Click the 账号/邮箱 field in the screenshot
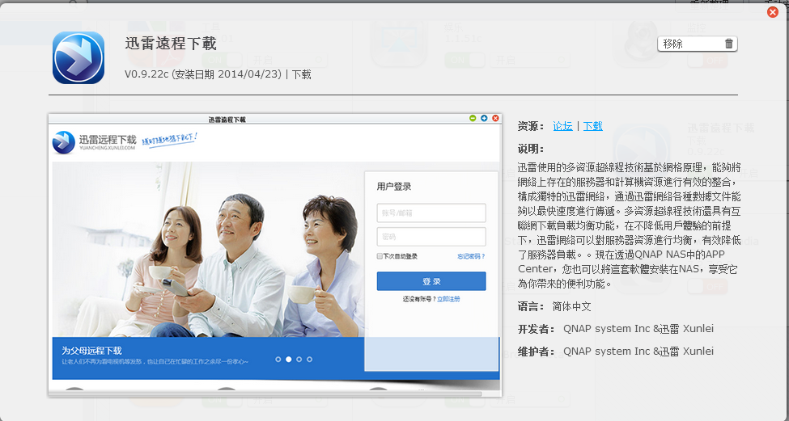 click(x=431, y=213)
